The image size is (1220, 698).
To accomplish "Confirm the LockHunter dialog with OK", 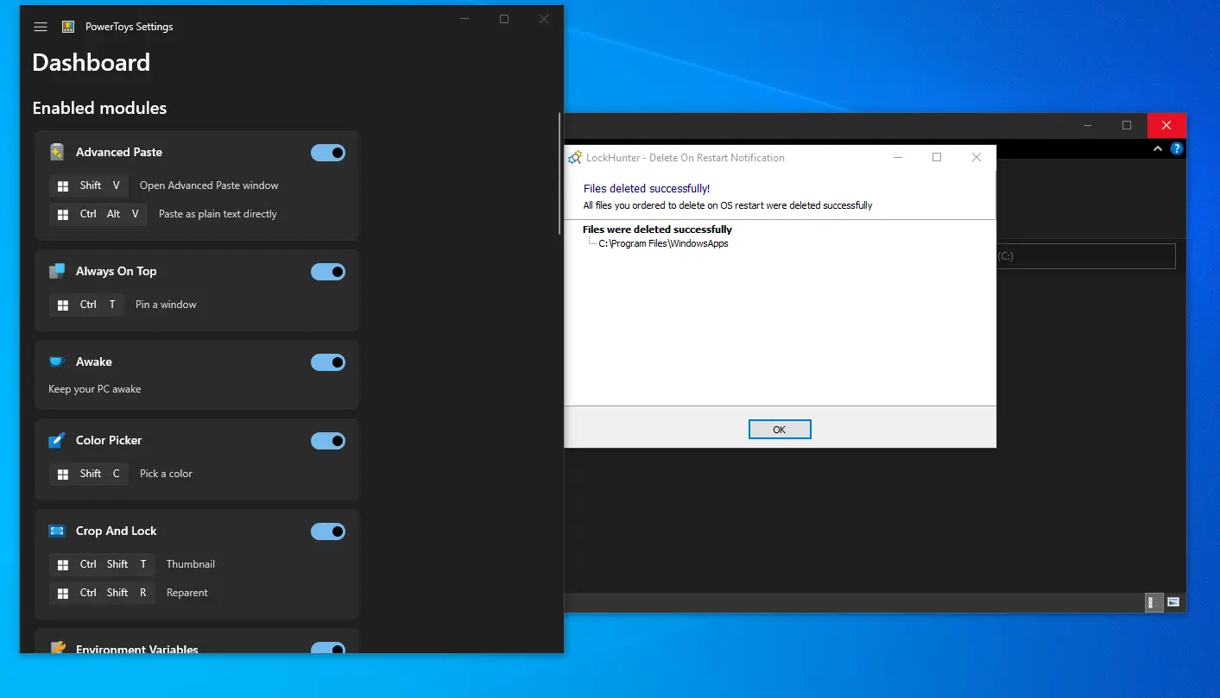I will 780,430.
